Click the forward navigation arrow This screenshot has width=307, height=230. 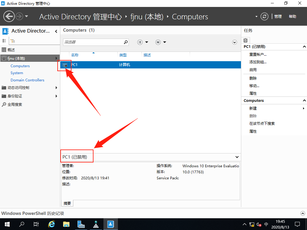(19, 16)
